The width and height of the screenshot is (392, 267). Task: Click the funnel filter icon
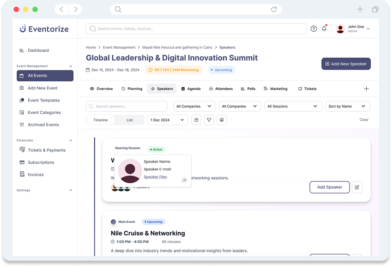click(209, 120)
